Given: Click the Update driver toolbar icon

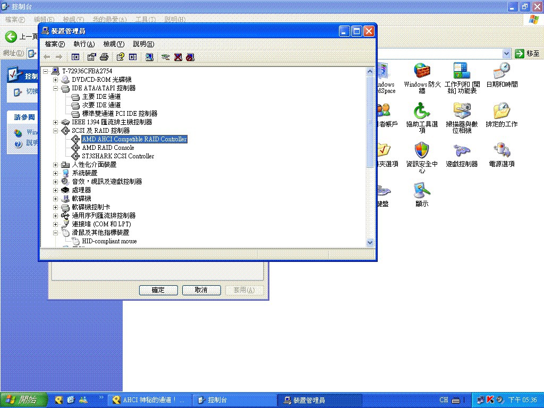Looking at the screenshot, I should pyautogui.click(x=166, y=57).
